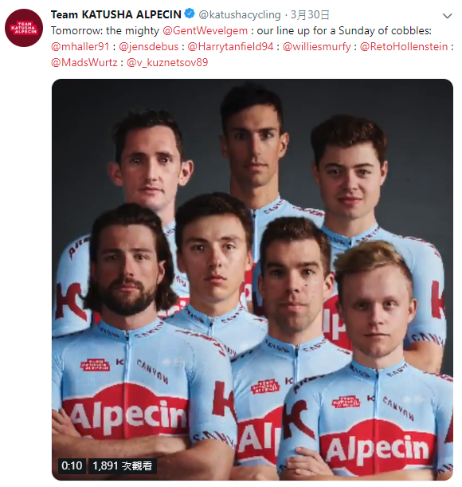Screen dimensions: 462x487
Task: Open the Team Katusha Alpecin profile avatar
Action: coord(24,28)
